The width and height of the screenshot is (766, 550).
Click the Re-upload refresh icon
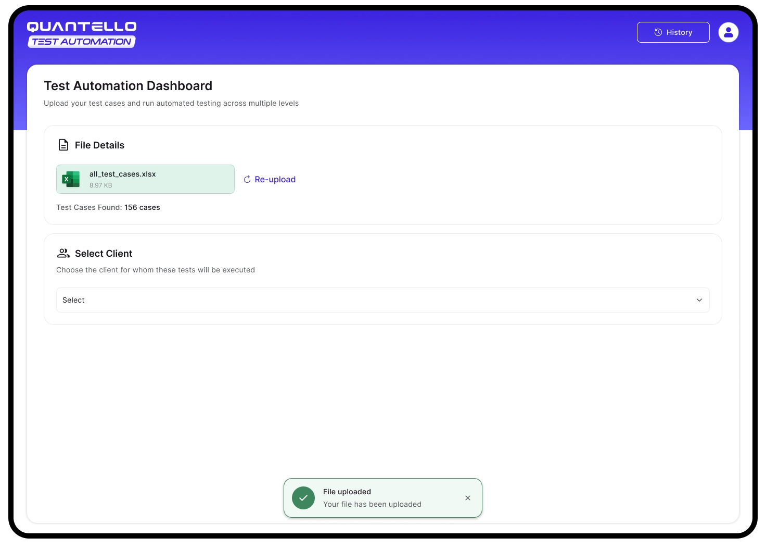pyautogui.click(x=247, y=179)
